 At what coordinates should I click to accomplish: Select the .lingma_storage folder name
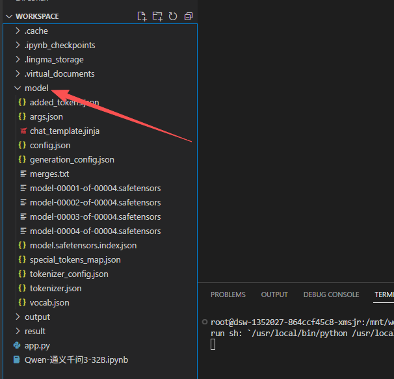[x=54, y=60]
